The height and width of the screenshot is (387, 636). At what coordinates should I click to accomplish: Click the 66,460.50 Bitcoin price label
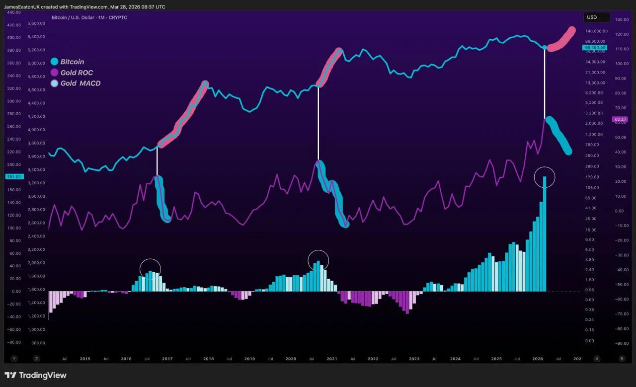[x=595, y=48]
